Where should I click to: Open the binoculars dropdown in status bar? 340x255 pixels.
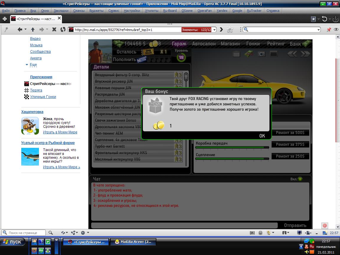(288, 233)
